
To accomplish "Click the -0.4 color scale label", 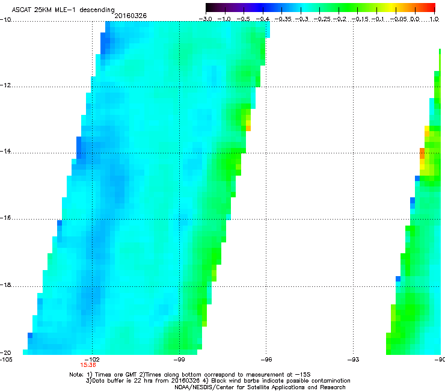I will 263,19.
